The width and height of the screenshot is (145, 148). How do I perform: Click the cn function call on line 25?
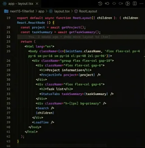[x=62, y=51]
